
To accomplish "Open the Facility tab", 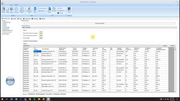I will tap(13, 19).
